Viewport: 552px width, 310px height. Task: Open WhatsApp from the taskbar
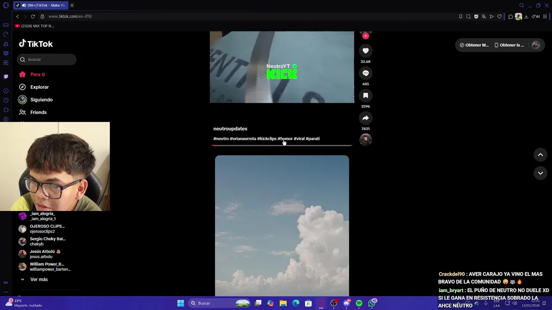tap(372, 303)
